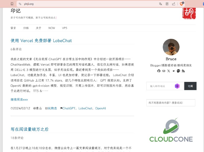Click the email envelope contact icon

click(x=164, y=71)
